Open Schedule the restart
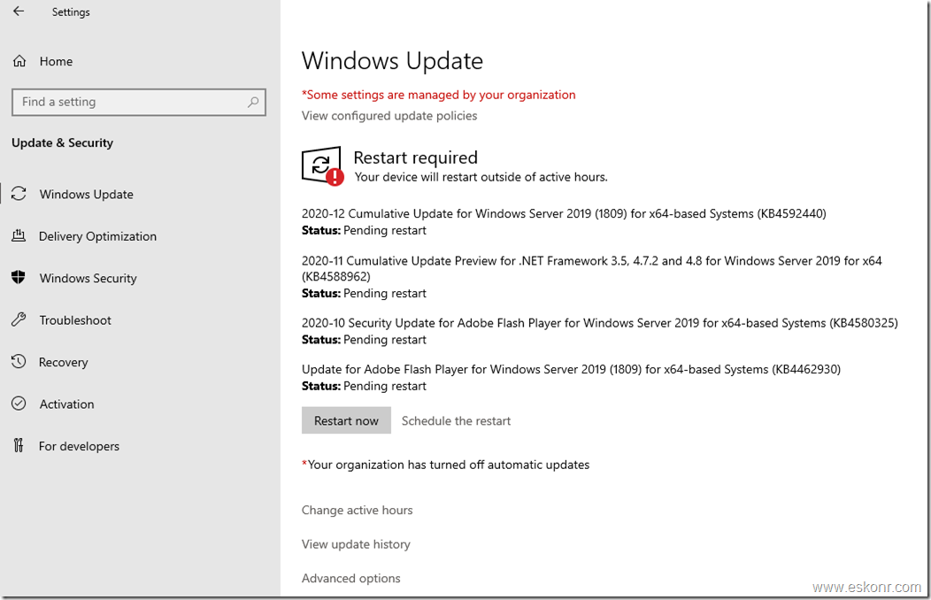This screenshot has width=931, height=600. 456,420
